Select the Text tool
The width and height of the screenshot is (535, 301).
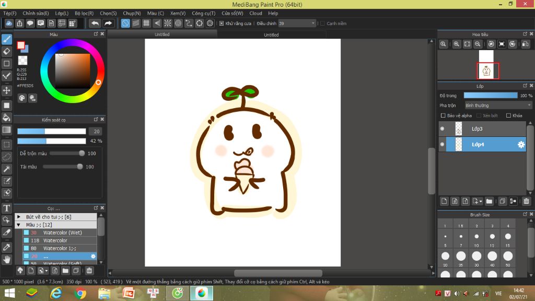pyautogui.click(x=7, y=208)
